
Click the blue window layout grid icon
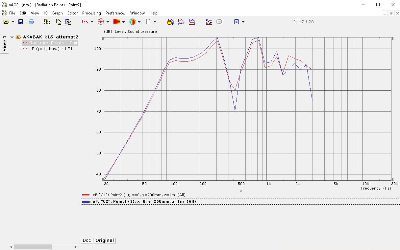pos(236,22)
